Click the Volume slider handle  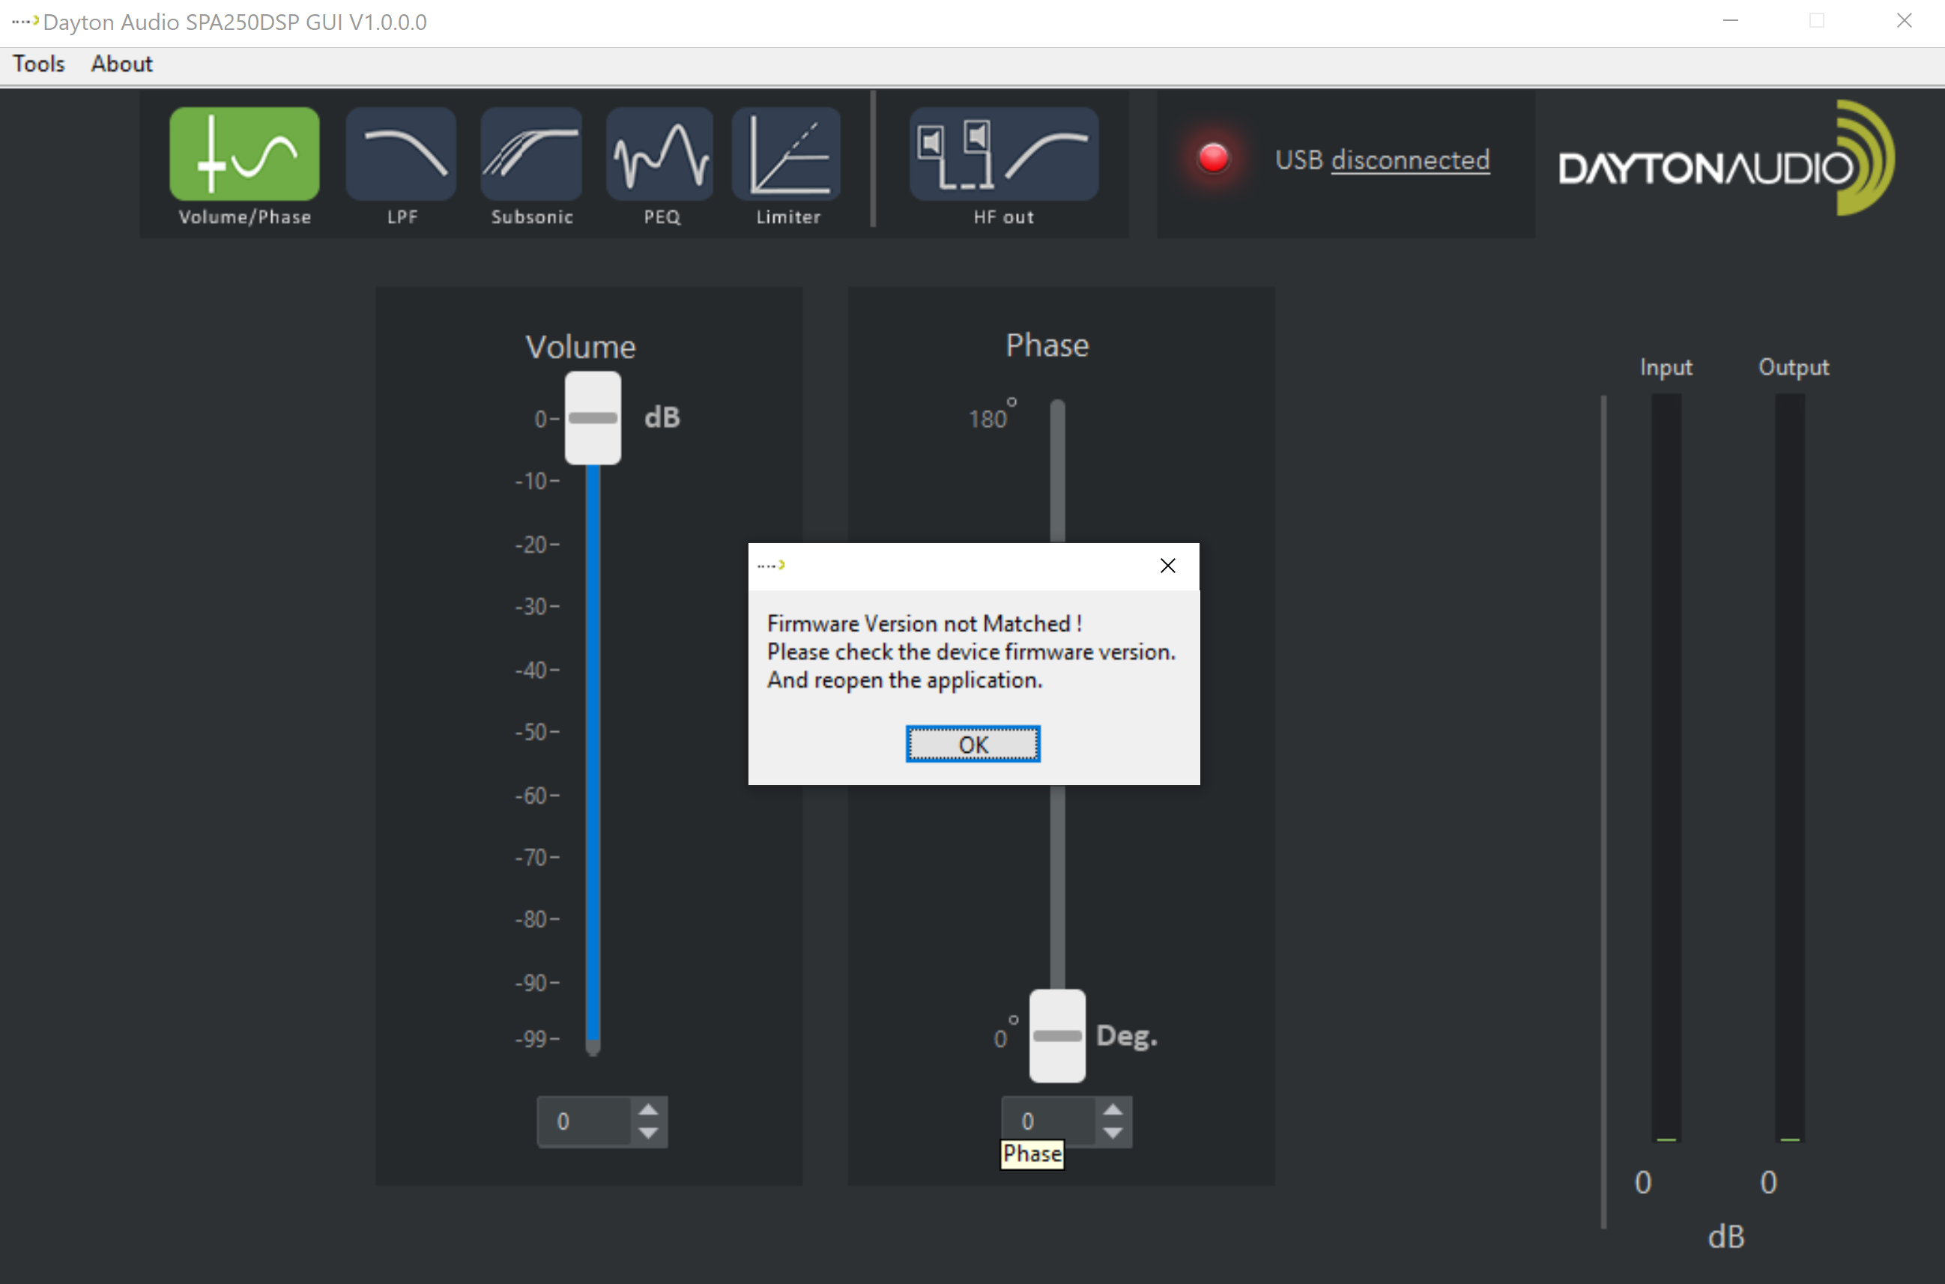click(x=593, y=417)
